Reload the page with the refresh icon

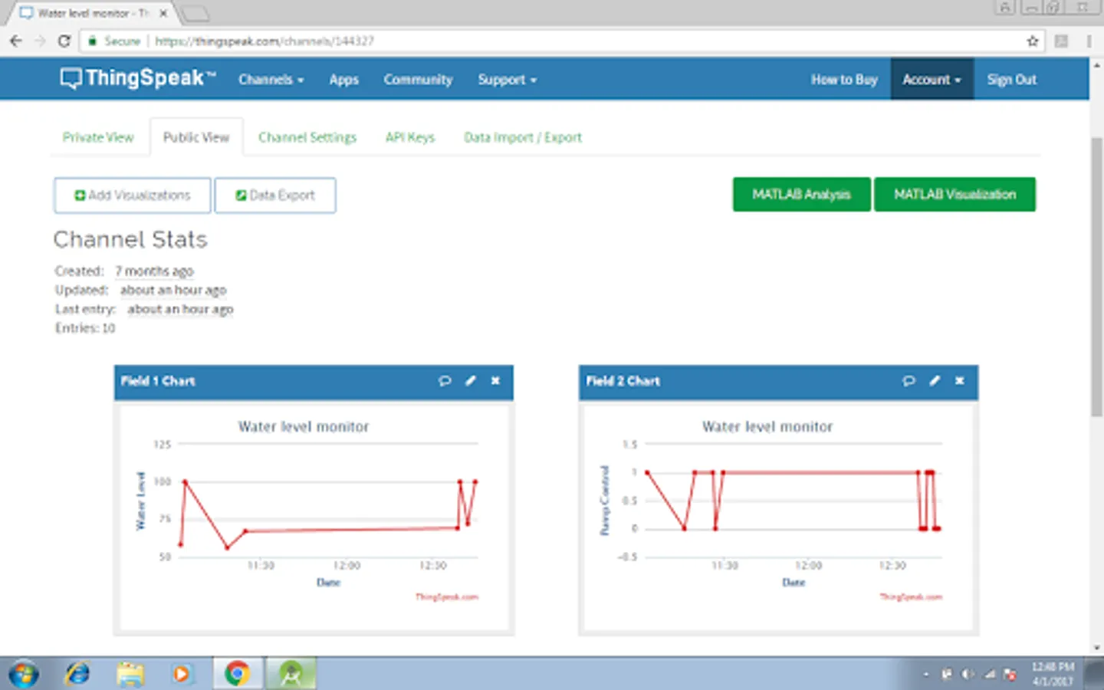click(64, 41)
